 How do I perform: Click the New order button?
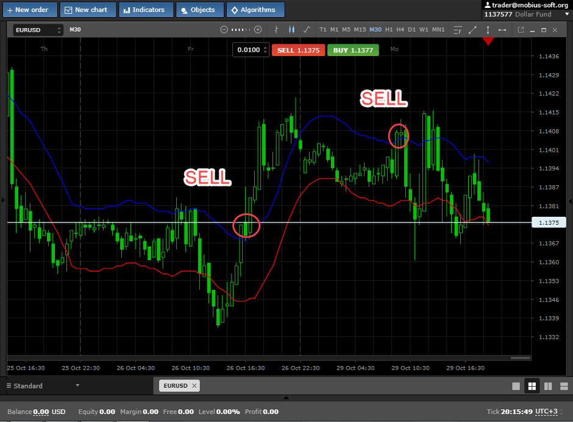(30, 10)
